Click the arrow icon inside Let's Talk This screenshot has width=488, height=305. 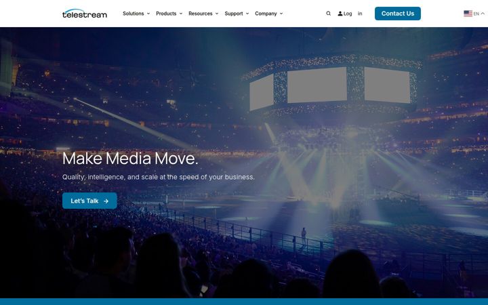(x=106, y=201)
